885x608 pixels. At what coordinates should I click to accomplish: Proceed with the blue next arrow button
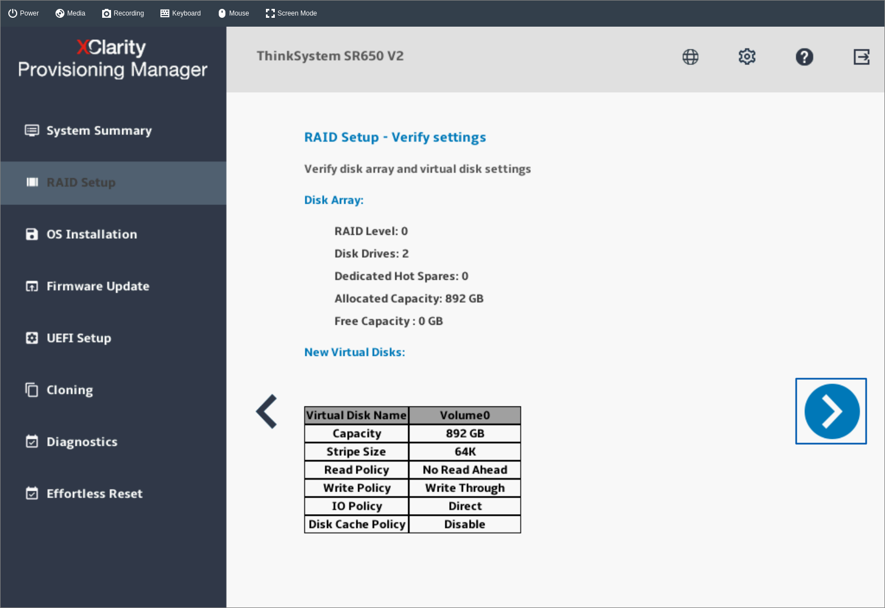831,411
